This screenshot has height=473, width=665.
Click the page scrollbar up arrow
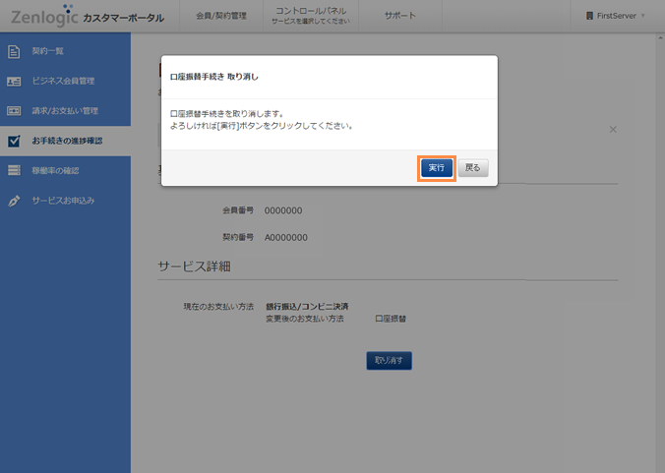(x=660, y=37)
